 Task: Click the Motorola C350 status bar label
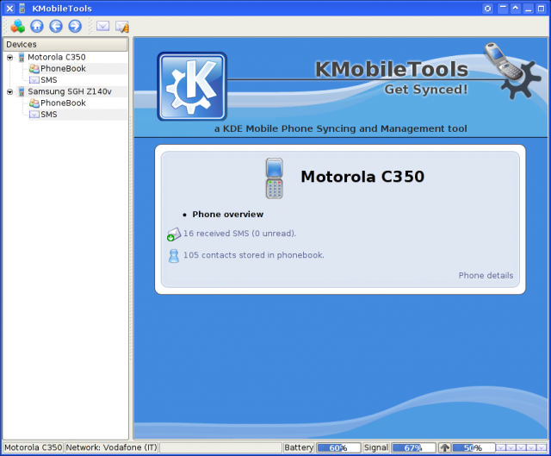[x=34, y=447]
